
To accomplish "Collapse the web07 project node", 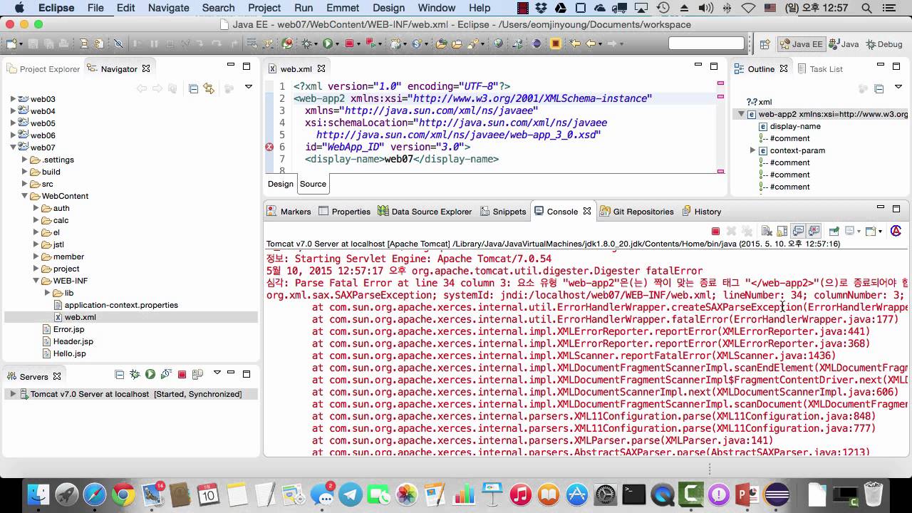I will pyautogui.click(x=13, y=148).
